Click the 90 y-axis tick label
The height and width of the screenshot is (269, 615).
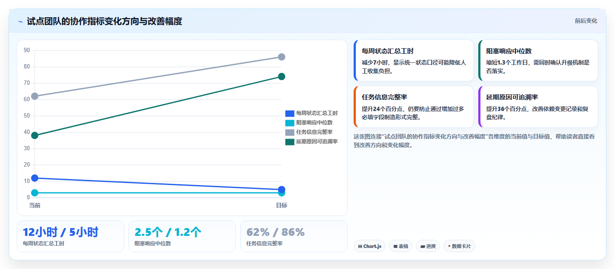click(x=27, y=50)
